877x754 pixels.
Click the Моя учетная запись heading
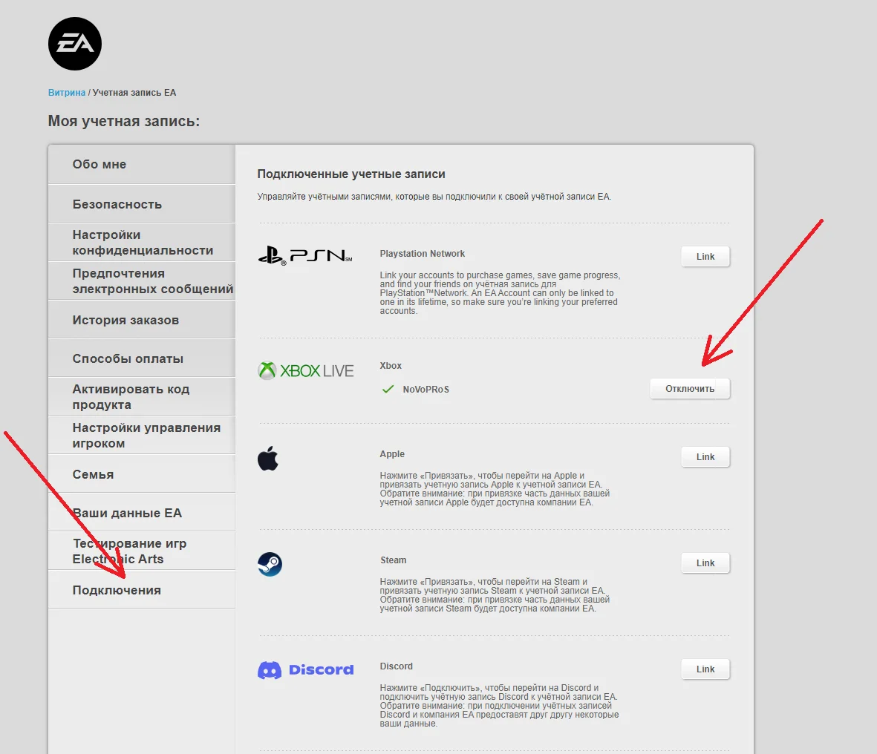[123, 121]
